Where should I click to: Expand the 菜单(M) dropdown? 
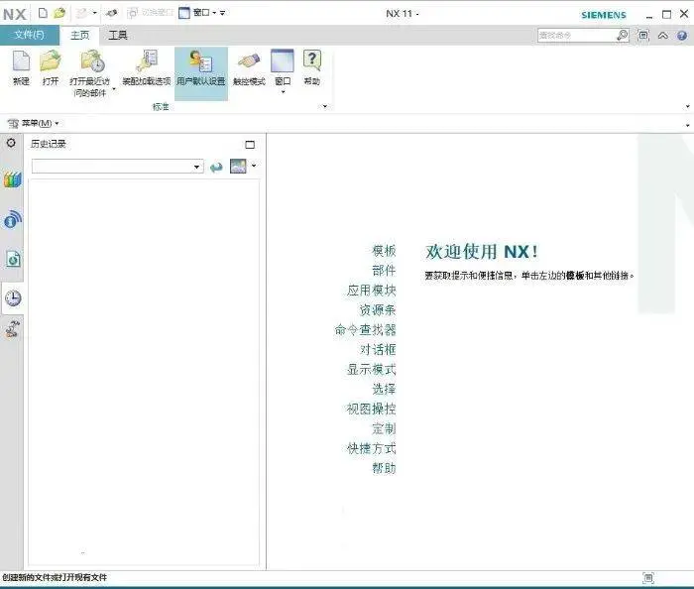coord(57,124)
